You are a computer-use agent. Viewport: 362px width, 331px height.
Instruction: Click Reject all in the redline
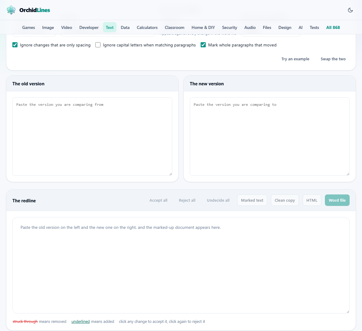point(187,200)
